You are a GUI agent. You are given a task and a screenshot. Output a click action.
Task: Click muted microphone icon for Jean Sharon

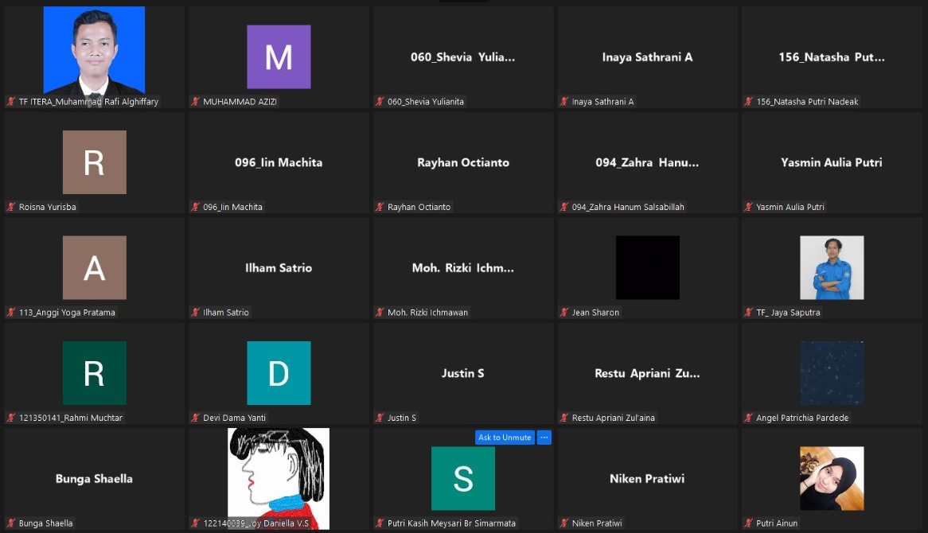tap(564, 313)
